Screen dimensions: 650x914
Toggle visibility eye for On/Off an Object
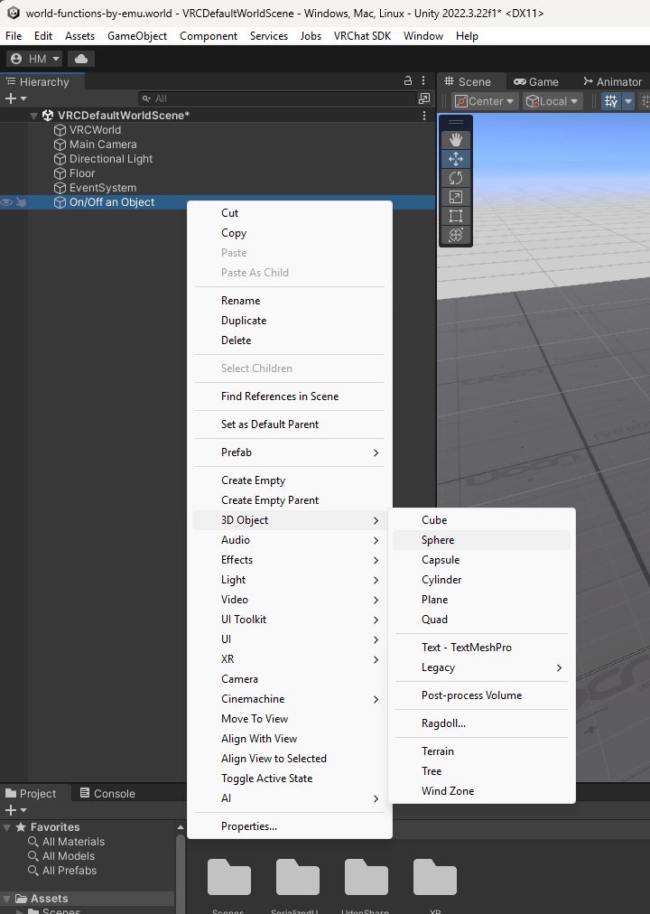(x=7, y=202)
